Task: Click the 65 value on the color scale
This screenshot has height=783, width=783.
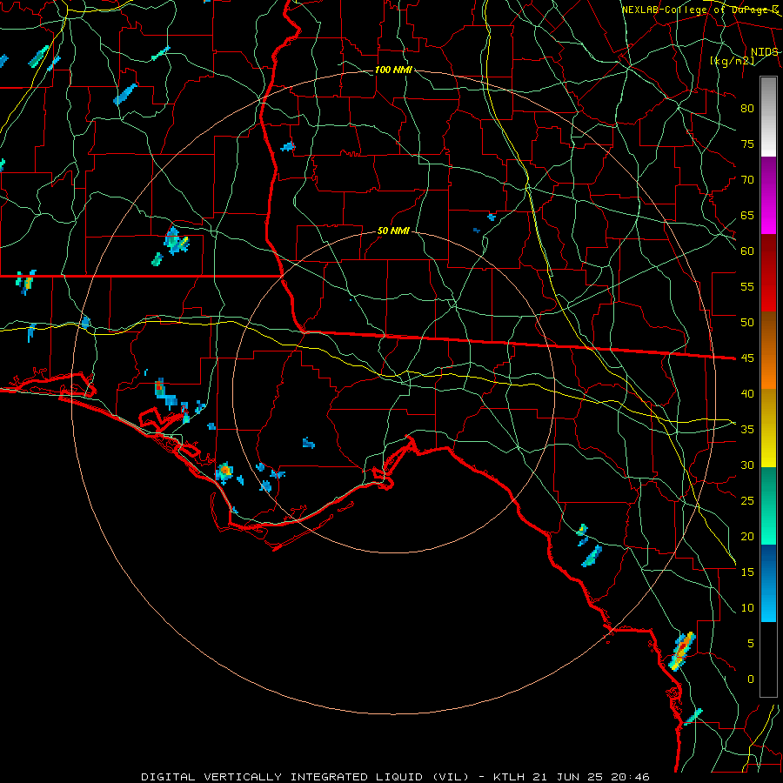Action: [747, 215]
